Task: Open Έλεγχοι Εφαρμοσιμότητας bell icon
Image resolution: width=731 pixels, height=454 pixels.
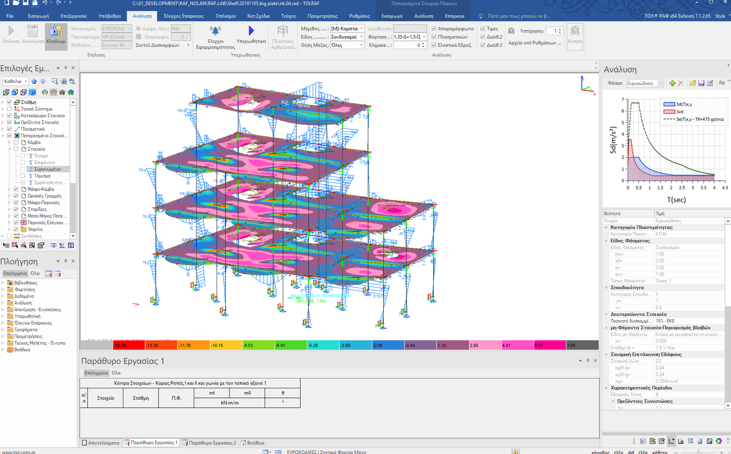Action: tap(215, 31)
